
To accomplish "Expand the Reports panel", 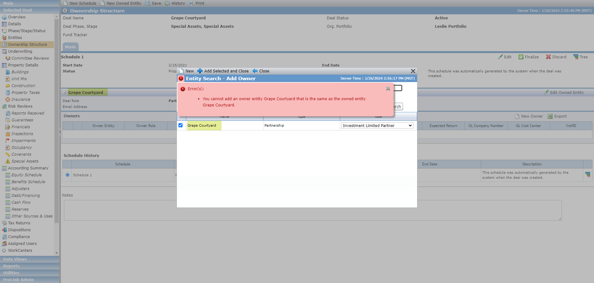I will 30,266.
